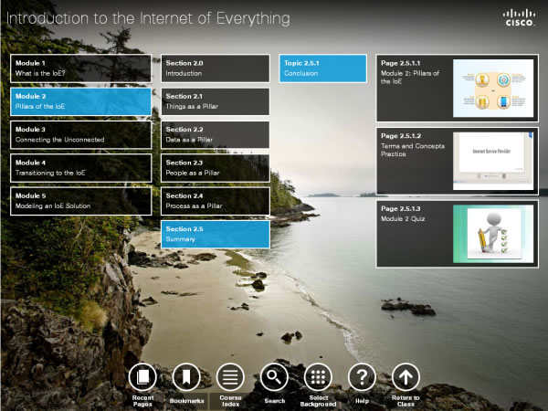Open Section 2.2 Data as a Pillar

tap(215, 134)
